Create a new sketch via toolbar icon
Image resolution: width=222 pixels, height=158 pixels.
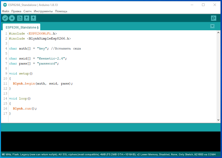click(x=20, y=18)
